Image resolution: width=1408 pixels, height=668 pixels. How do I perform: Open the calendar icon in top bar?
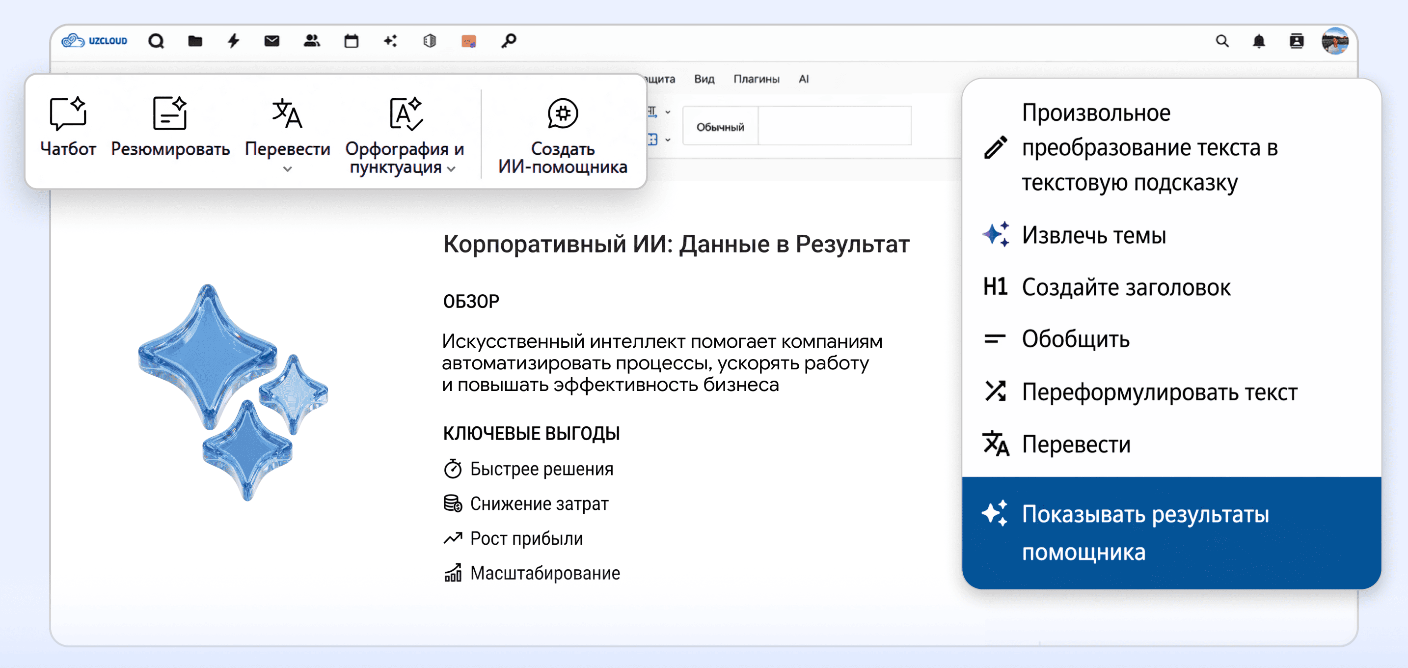coord(352,41)
